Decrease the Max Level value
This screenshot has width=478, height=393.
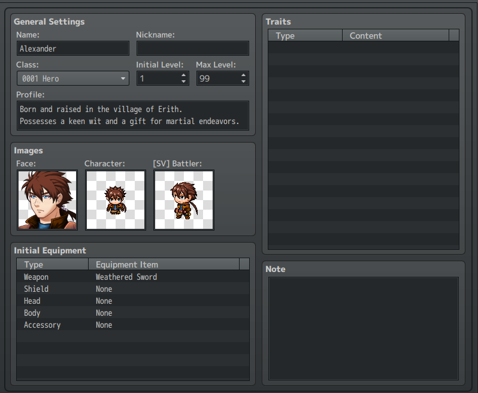tap(243, 81)
